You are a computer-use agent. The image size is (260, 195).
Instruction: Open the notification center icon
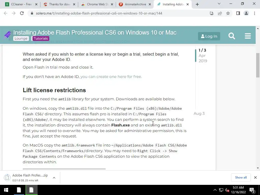click(x=253, y=190)
